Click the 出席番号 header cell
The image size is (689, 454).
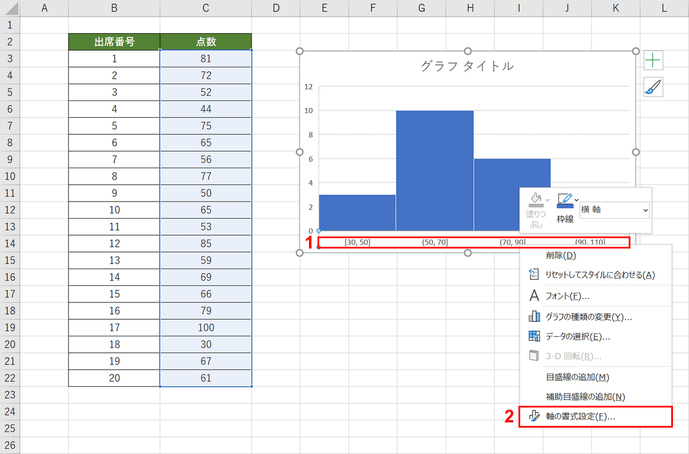(x=114, y=42)
